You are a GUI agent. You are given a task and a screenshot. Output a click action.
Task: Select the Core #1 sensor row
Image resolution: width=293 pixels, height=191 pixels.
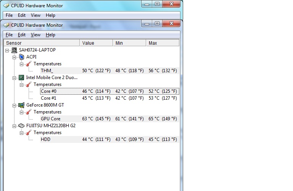[109, 98]
